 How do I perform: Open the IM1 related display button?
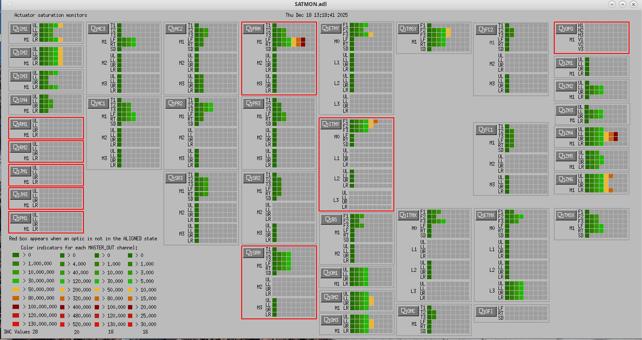pos(20,29)
